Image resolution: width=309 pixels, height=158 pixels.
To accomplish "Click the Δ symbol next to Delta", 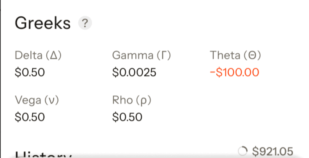I will point(53,56).
